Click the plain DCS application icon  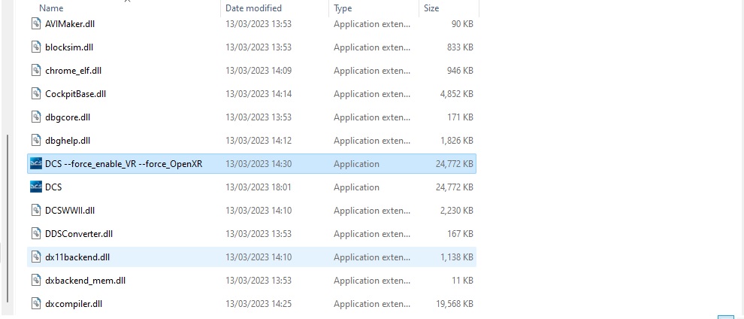(36, 187)
